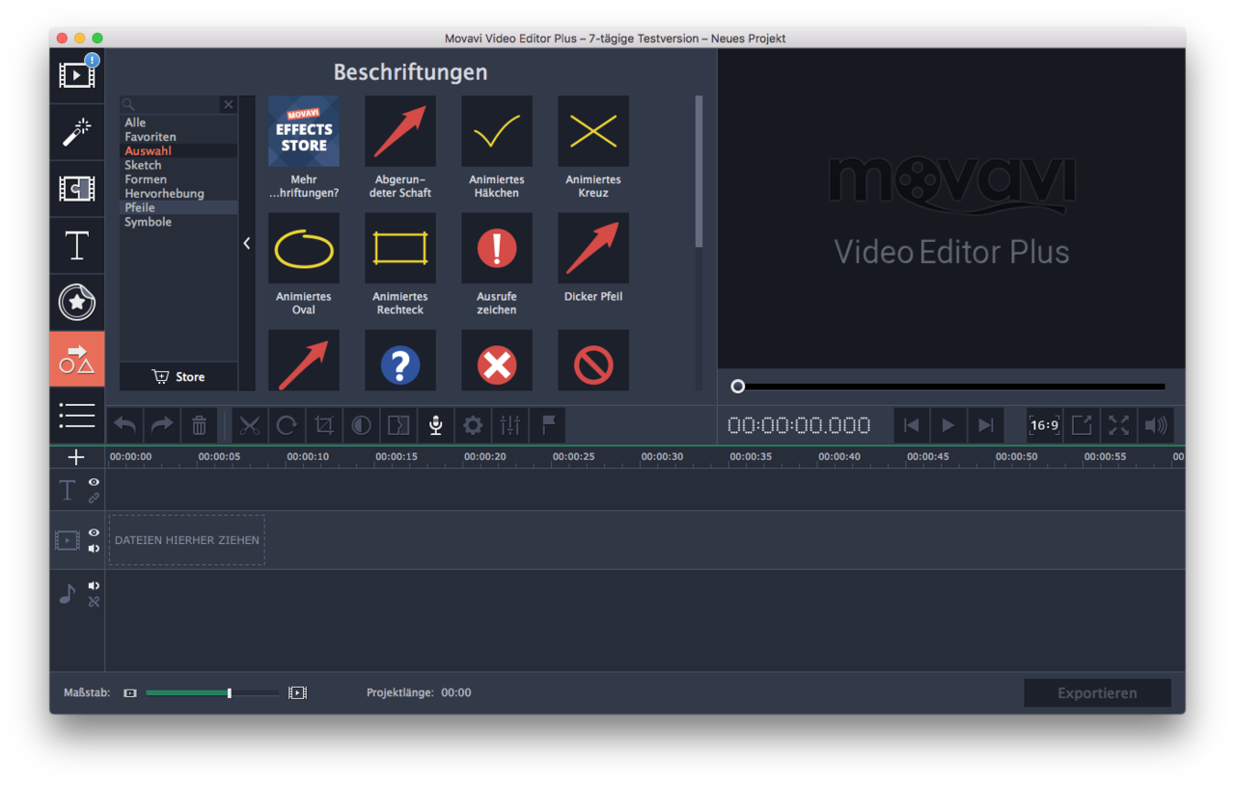Image resolution: width=1235 pixels, height=785 pixels.
Task: Collapse the category list chevron
Action: click(247, 243)
